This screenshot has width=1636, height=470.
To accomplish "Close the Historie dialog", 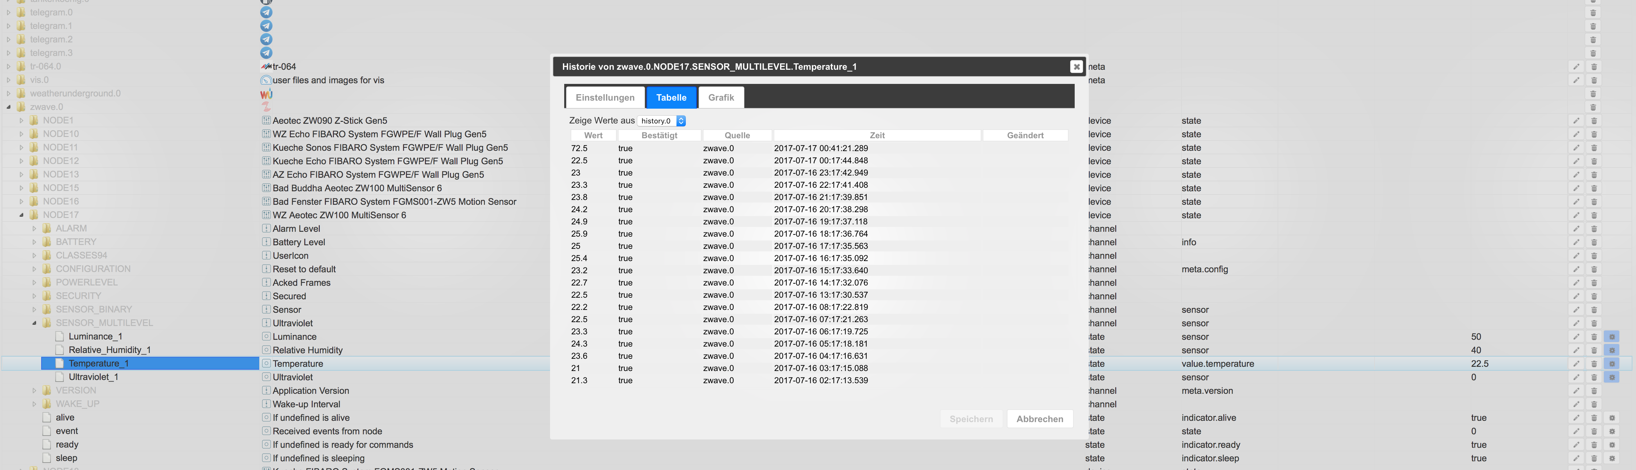I will 1076,67.
